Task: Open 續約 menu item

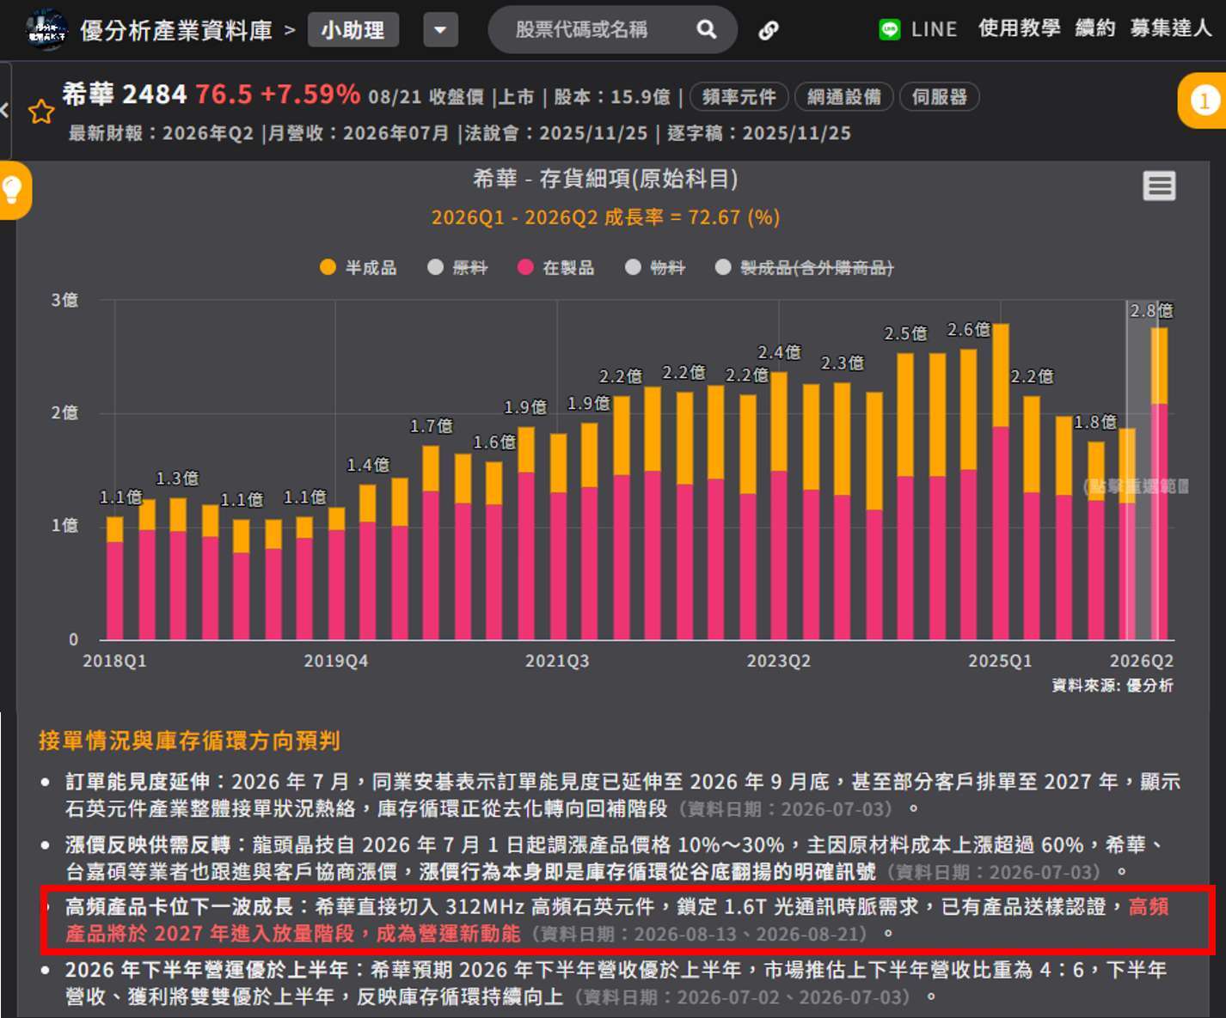Action: [x=1094, y=29]
